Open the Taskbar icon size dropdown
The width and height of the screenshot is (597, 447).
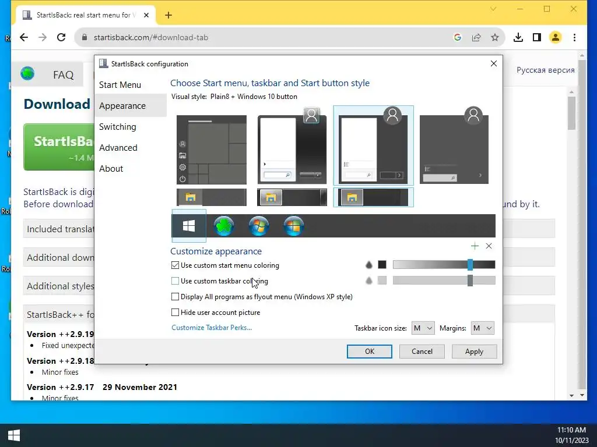coord(423,328)
